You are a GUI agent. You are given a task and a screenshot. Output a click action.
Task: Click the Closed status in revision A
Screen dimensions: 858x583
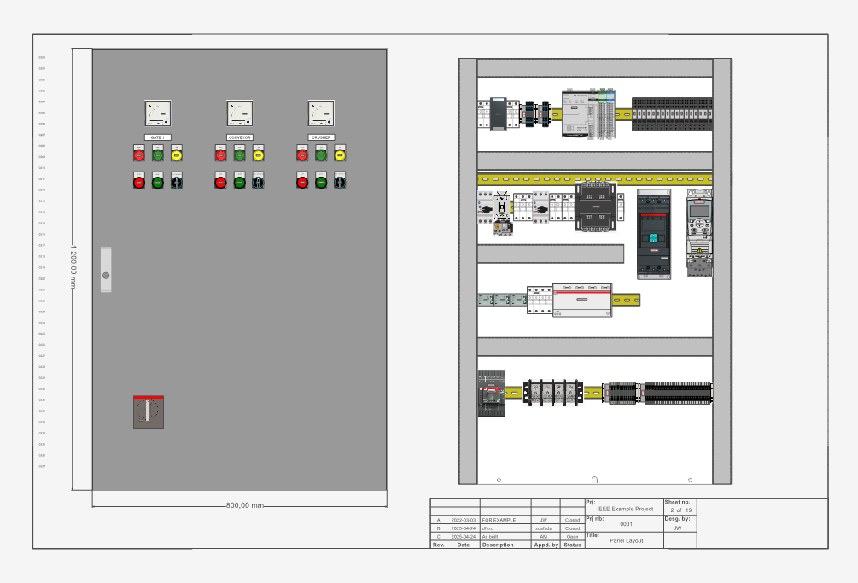tap(572, 520)
